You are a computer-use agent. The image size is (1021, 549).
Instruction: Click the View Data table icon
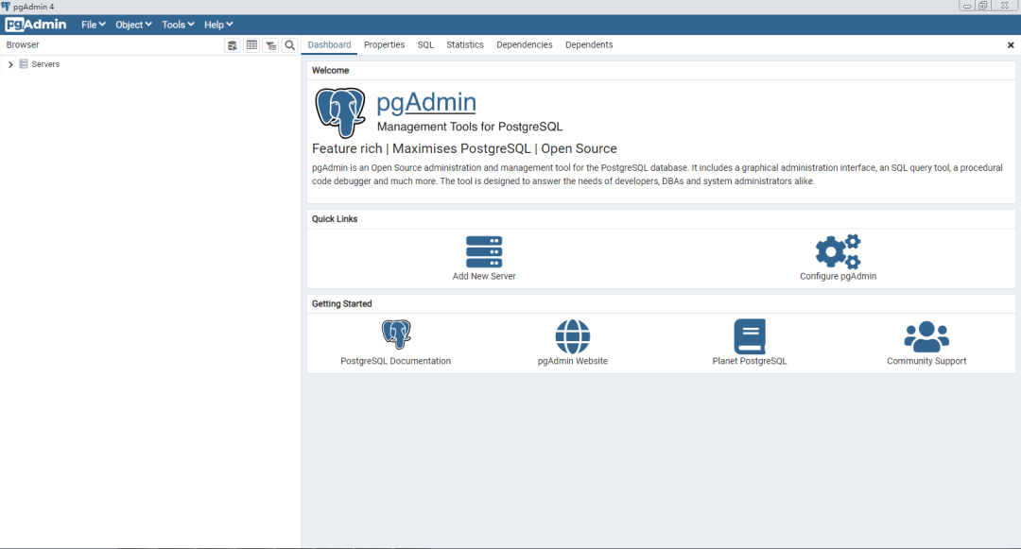[x=251, y=44]
